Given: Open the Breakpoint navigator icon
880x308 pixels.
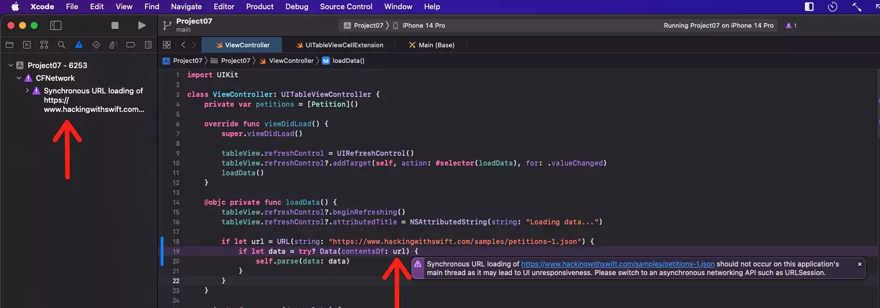Looking at the screenshot, I should click(131, 45).
